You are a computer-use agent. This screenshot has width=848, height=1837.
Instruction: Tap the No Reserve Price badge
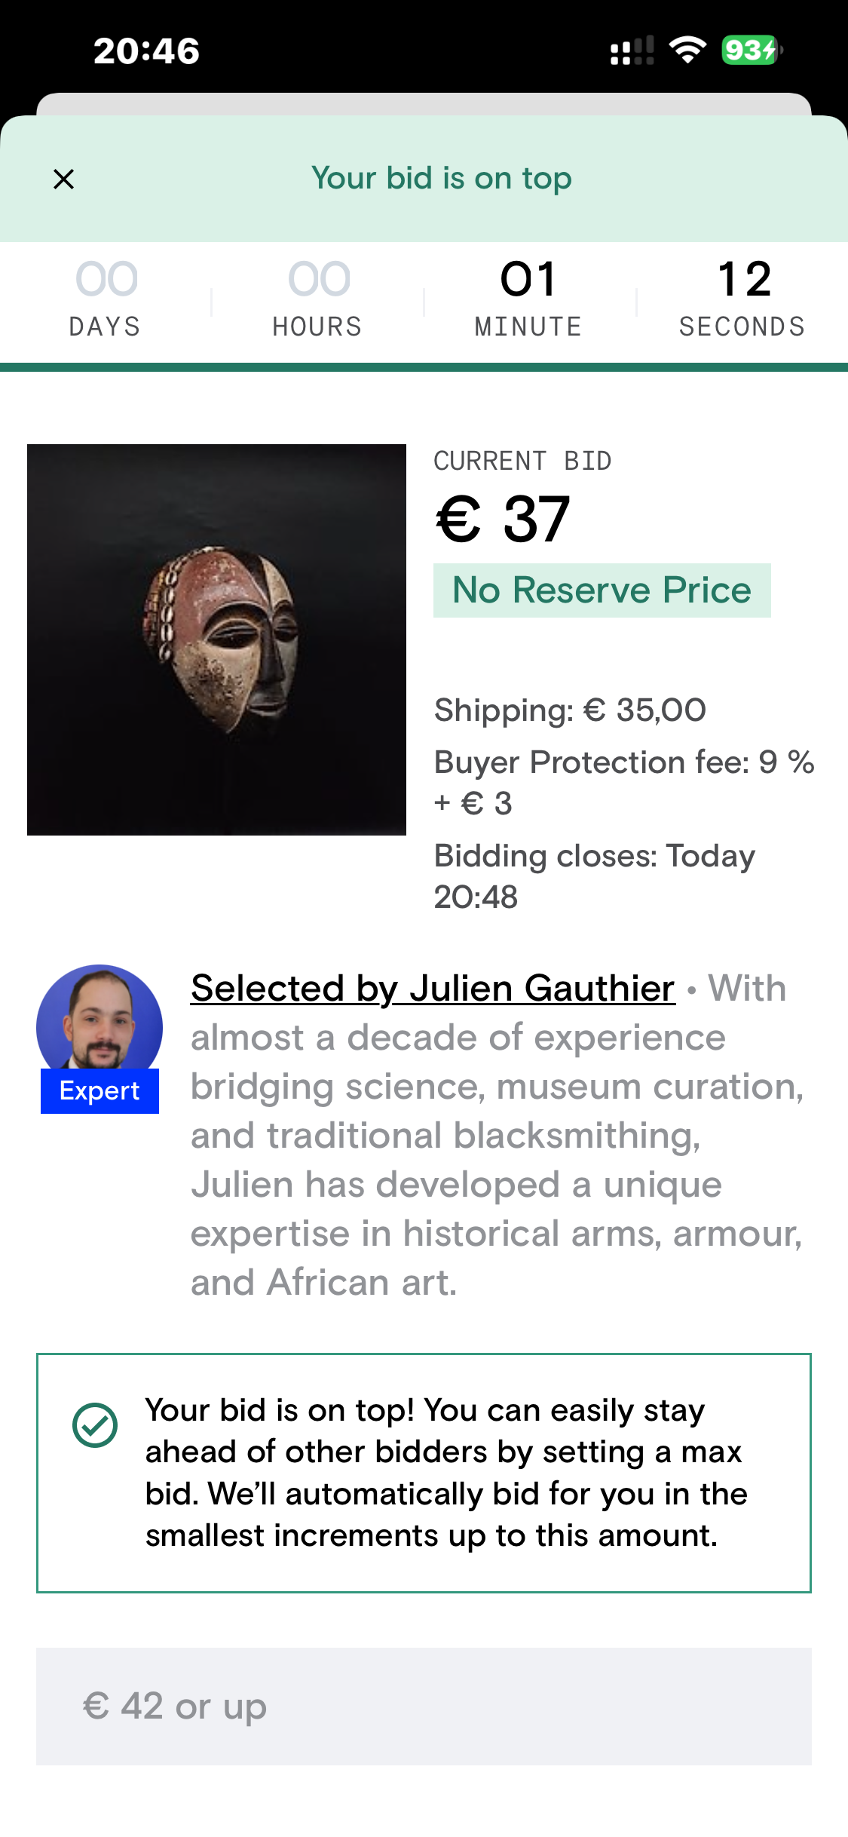pyautogui.click(x=602, y=590)
